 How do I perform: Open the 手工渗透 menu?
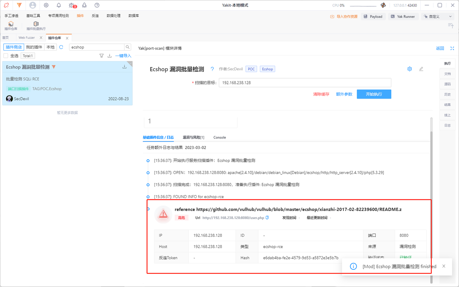tap(11, 16)
